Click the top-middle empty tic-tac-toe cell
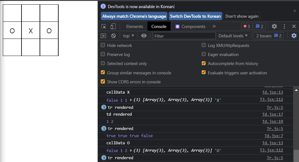 tap(31, 13)
